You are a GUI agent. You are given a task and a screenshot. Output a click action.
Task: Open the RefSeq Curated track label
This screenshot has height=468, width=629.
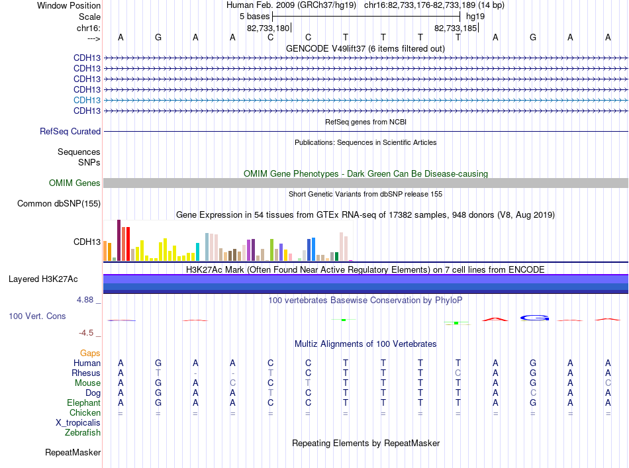pos(70,131)
